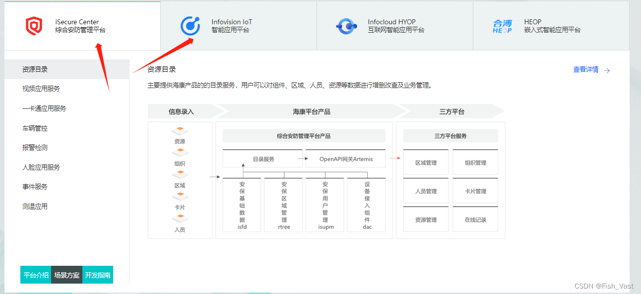Switch to the iSecure Center 综合安防管理平台 tab
This screenshot has height=294, width=641.
coord(82,26)
